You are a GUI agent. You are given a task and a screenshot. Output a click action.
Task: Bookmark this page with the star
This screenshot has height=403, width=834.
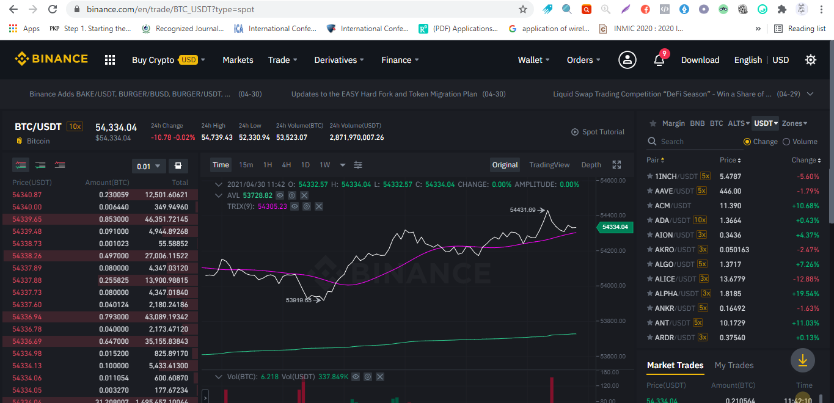point(523,9)
